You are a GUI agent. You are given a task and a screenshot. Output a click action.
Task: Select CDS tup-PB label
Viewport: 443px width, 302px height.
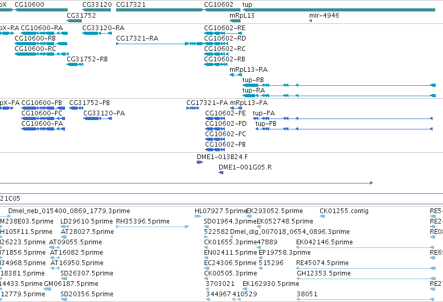266,124
